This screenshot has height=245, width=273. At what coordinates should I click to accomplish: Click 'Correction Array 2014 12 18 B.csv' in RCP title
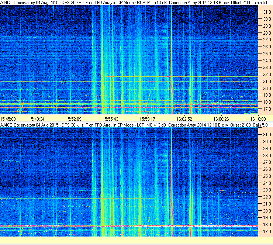(199, 3)
